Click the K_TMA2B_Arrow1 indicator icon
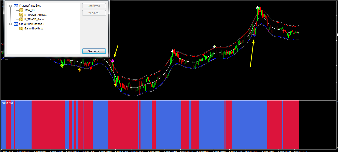The width and height of the screenshot is (338, 152). pos(21,15)
